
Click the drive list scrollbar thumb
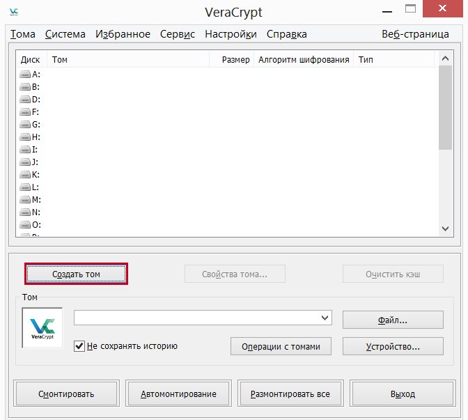[x=445, y=107]
